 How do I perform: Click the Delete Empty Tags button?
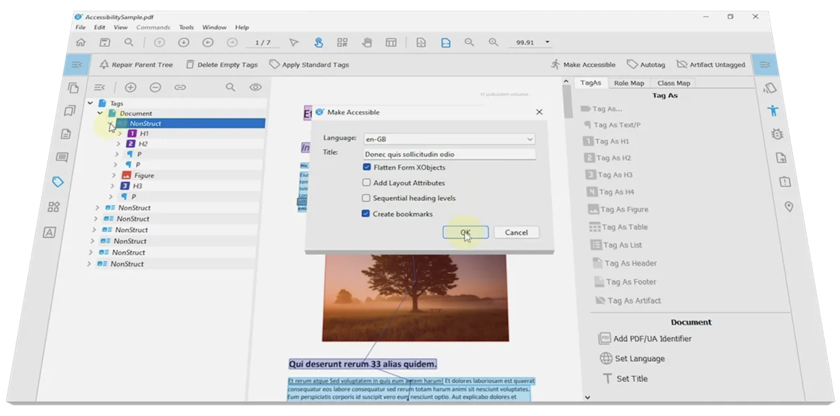tap(222, 64)
